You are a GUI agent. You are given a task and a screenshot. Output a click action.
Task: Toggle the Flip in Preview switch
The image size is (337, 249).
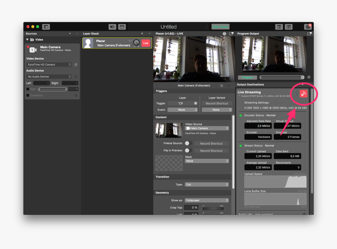pos(187,151)
